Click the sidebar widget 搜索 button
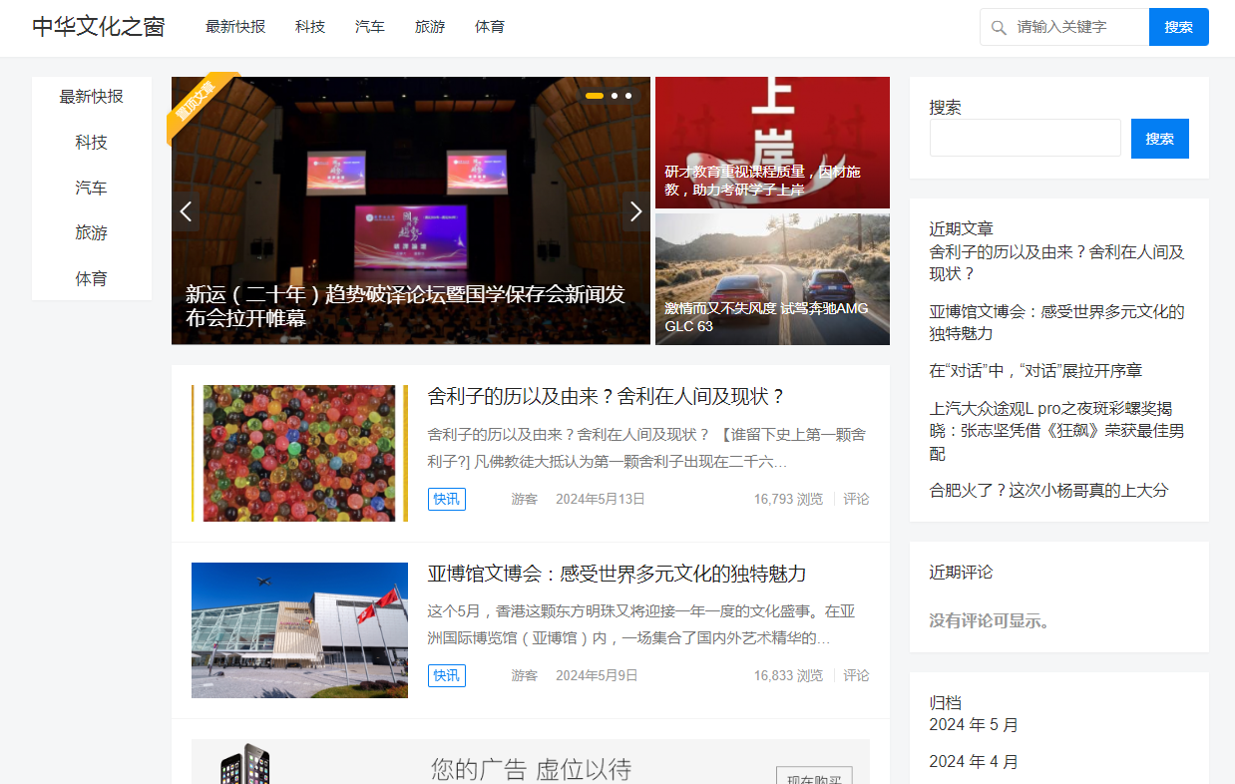This screenshot has height=784, width=1235. [x=1160, y=139]
